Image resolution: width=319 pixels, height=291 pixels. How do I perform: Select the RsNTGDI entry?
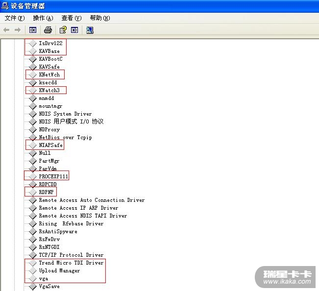49,247
